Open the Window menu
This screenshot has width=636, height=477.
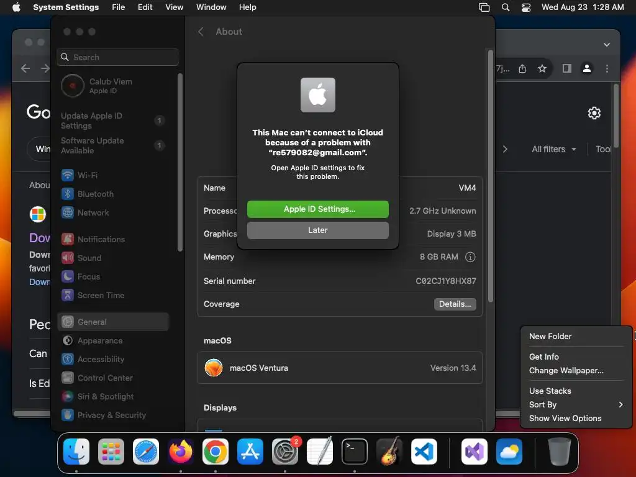pos(211,7)
